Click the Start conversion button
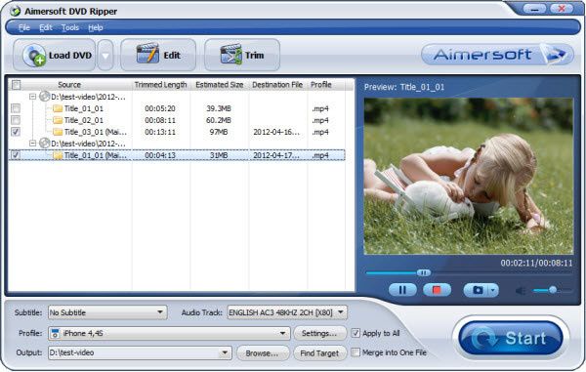This screenshot has height=372, width=586. point(511,338)
